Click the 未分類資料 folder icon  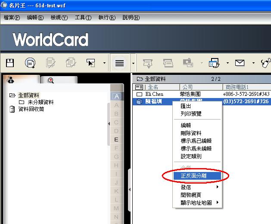coord(22,102)
